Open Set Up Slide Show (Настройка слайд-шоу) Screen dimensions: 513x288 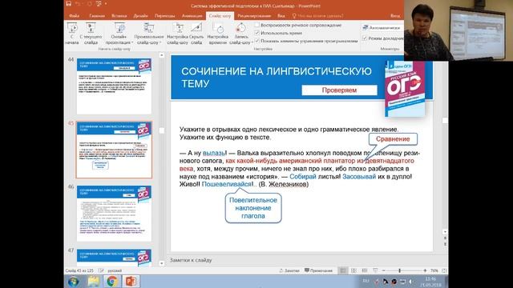coord(177,34)
